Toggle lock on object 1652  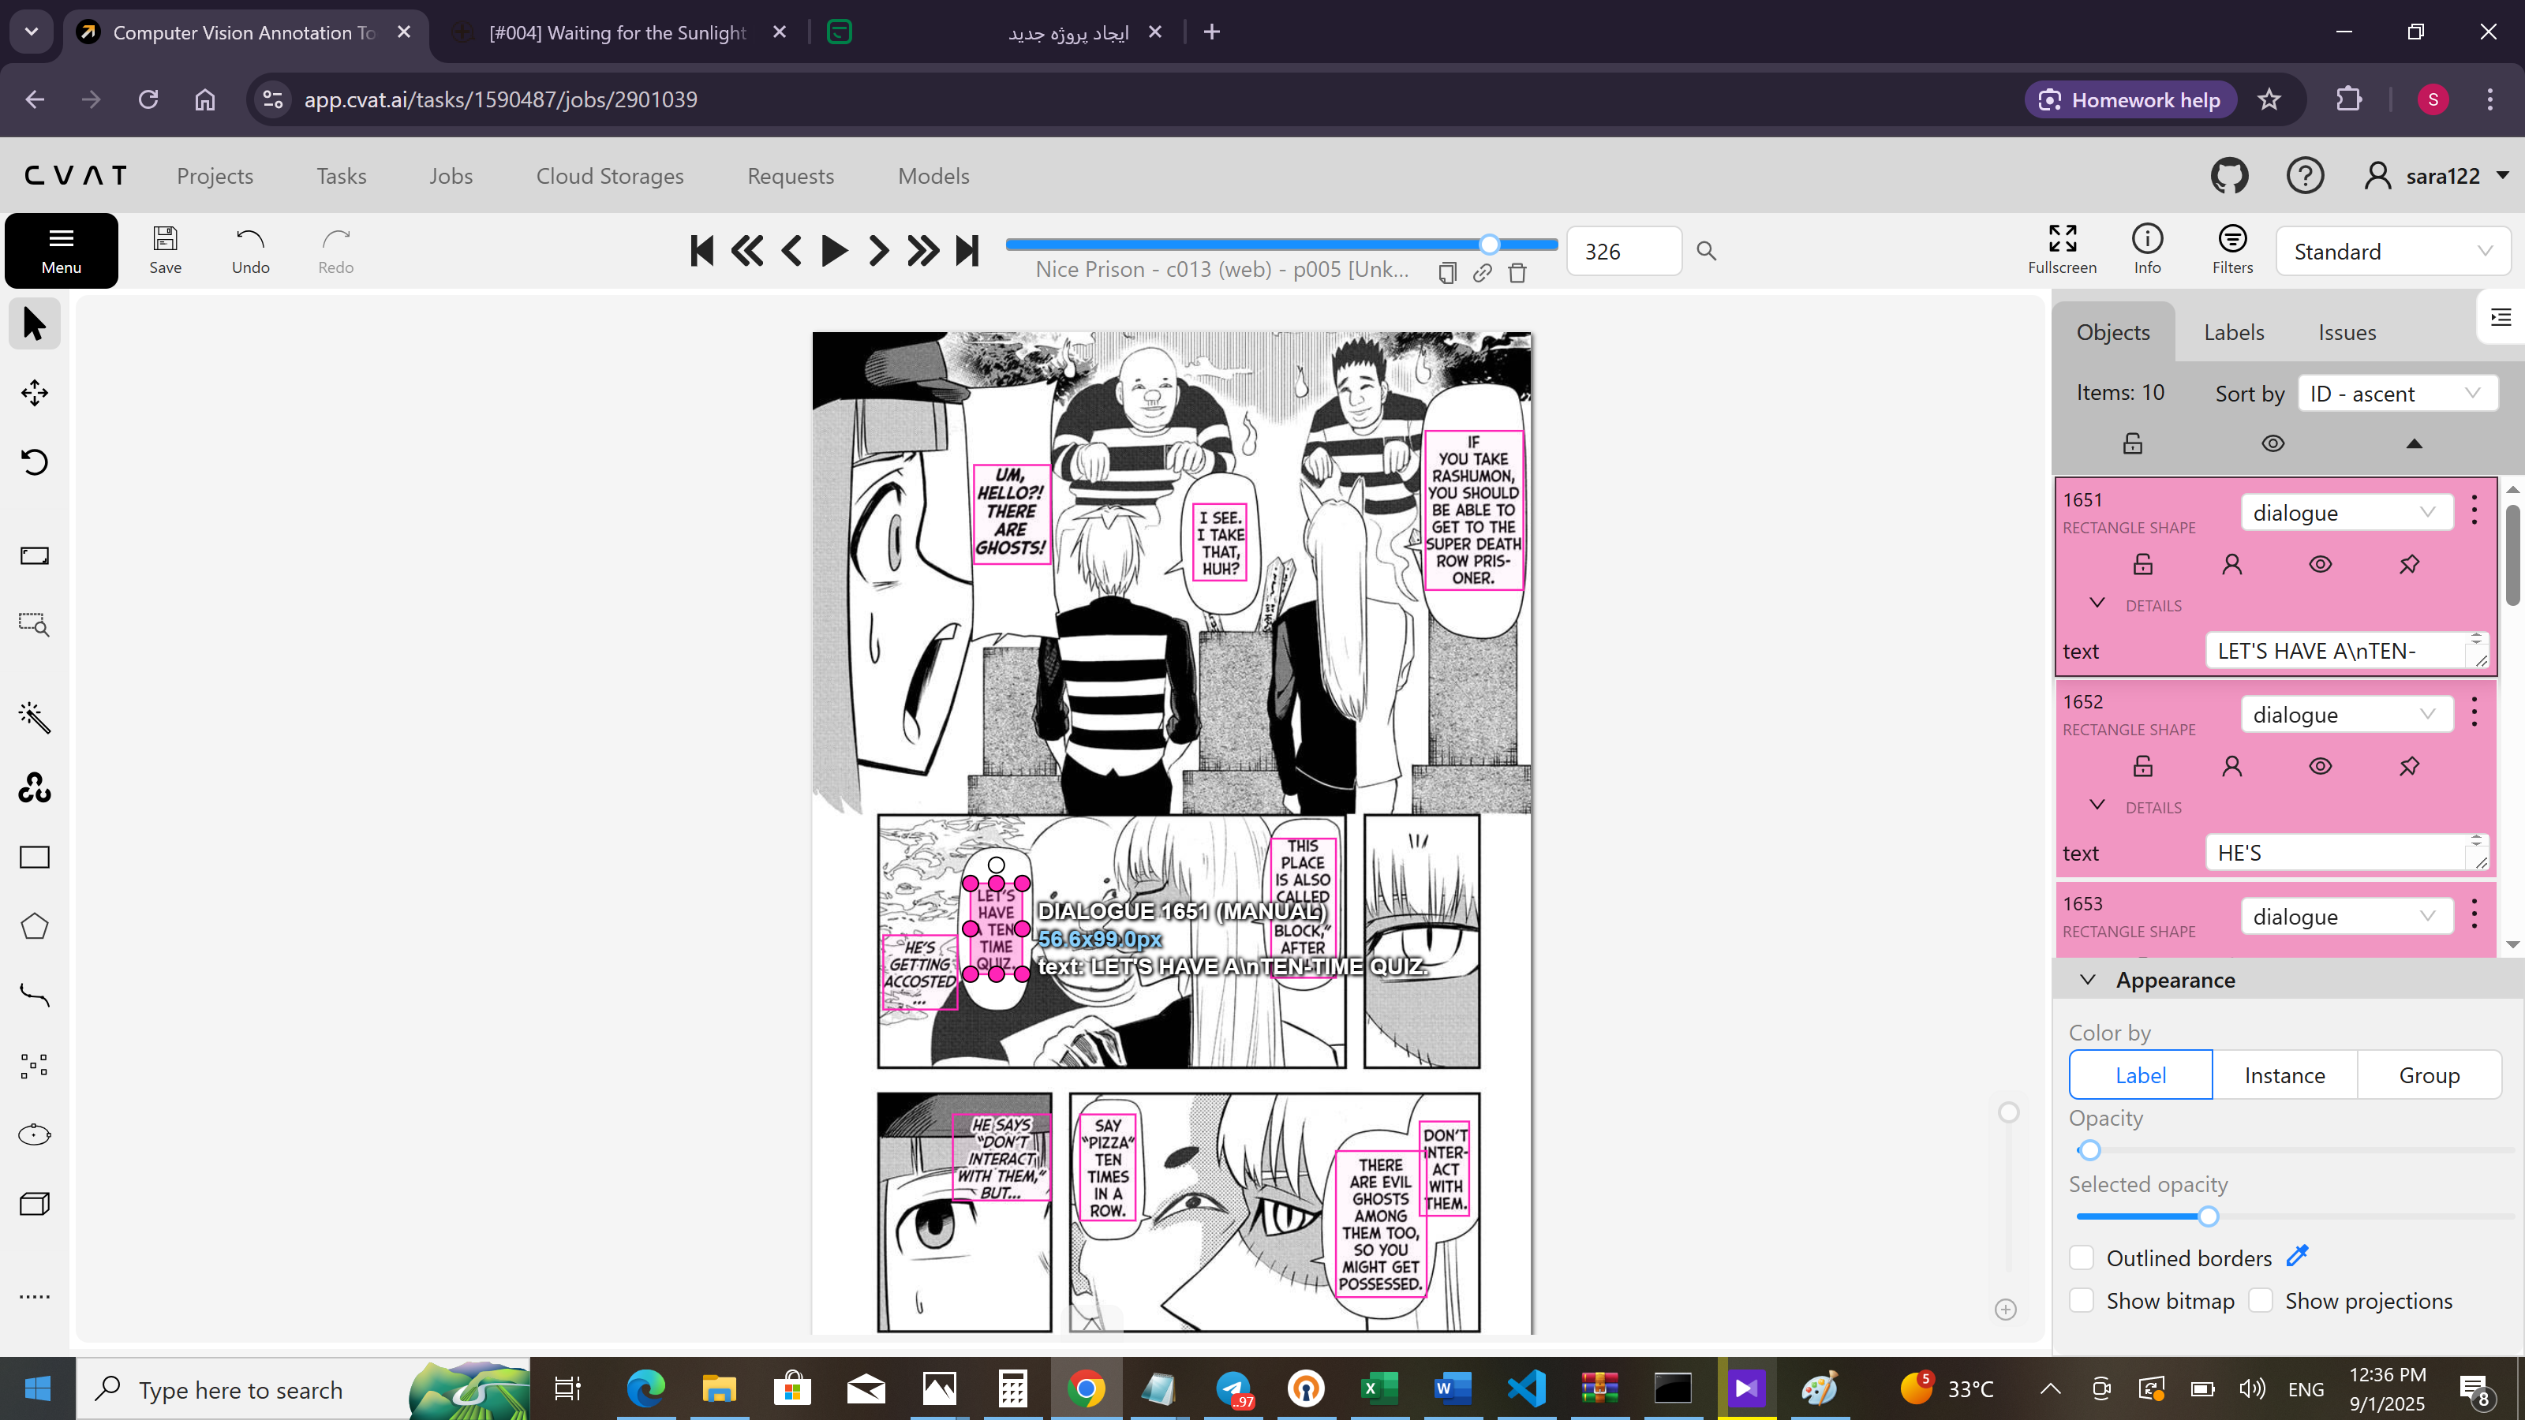pos(2143,766)
